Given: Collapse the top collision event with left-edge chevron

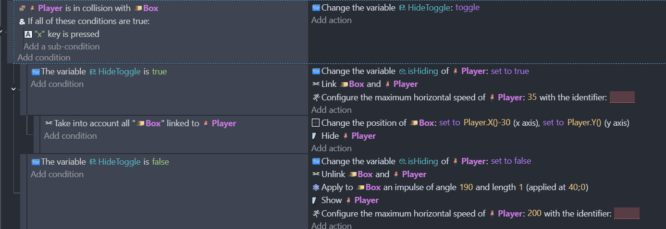Looking at the screenshot, I should coord(1,31).
